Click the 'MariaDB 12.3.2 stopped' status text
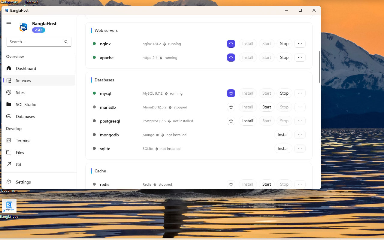Image resolution: width=384 pixels, height=240 pixels. click(x=165, y=107)
